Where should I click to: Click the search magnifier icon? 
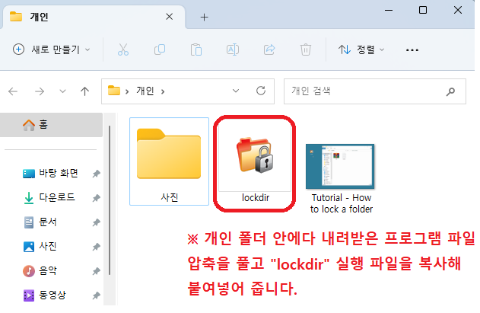[x=450, y=91]
